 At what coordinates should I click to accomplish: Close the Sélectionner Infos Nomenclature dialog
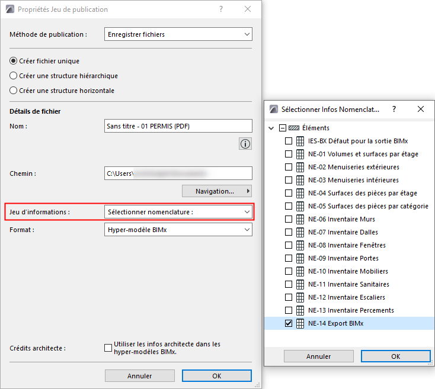(421, 109)
